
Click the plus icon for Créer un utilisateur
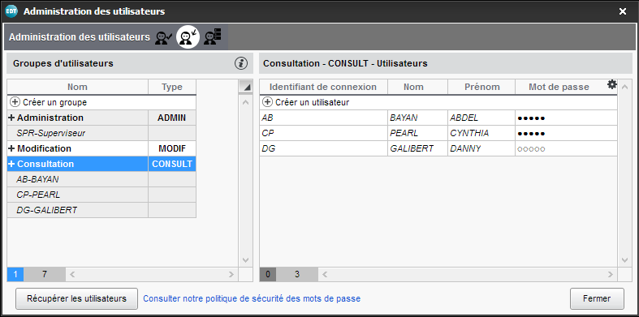coord(268,102)
